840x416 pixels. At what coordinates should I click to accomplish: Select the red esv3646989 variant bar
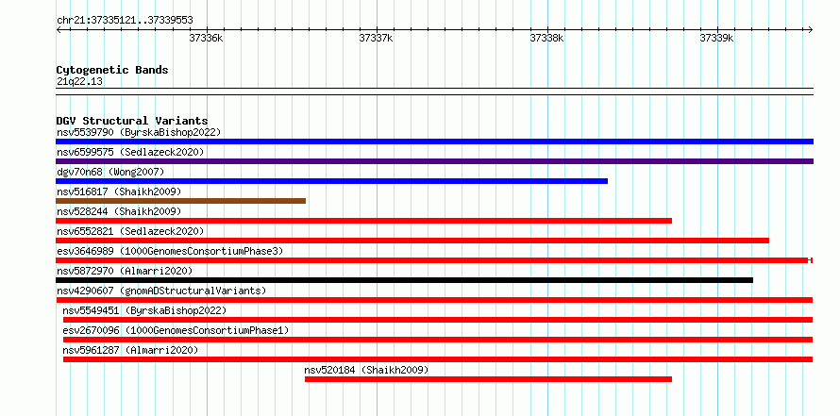(x=434, y=260)
